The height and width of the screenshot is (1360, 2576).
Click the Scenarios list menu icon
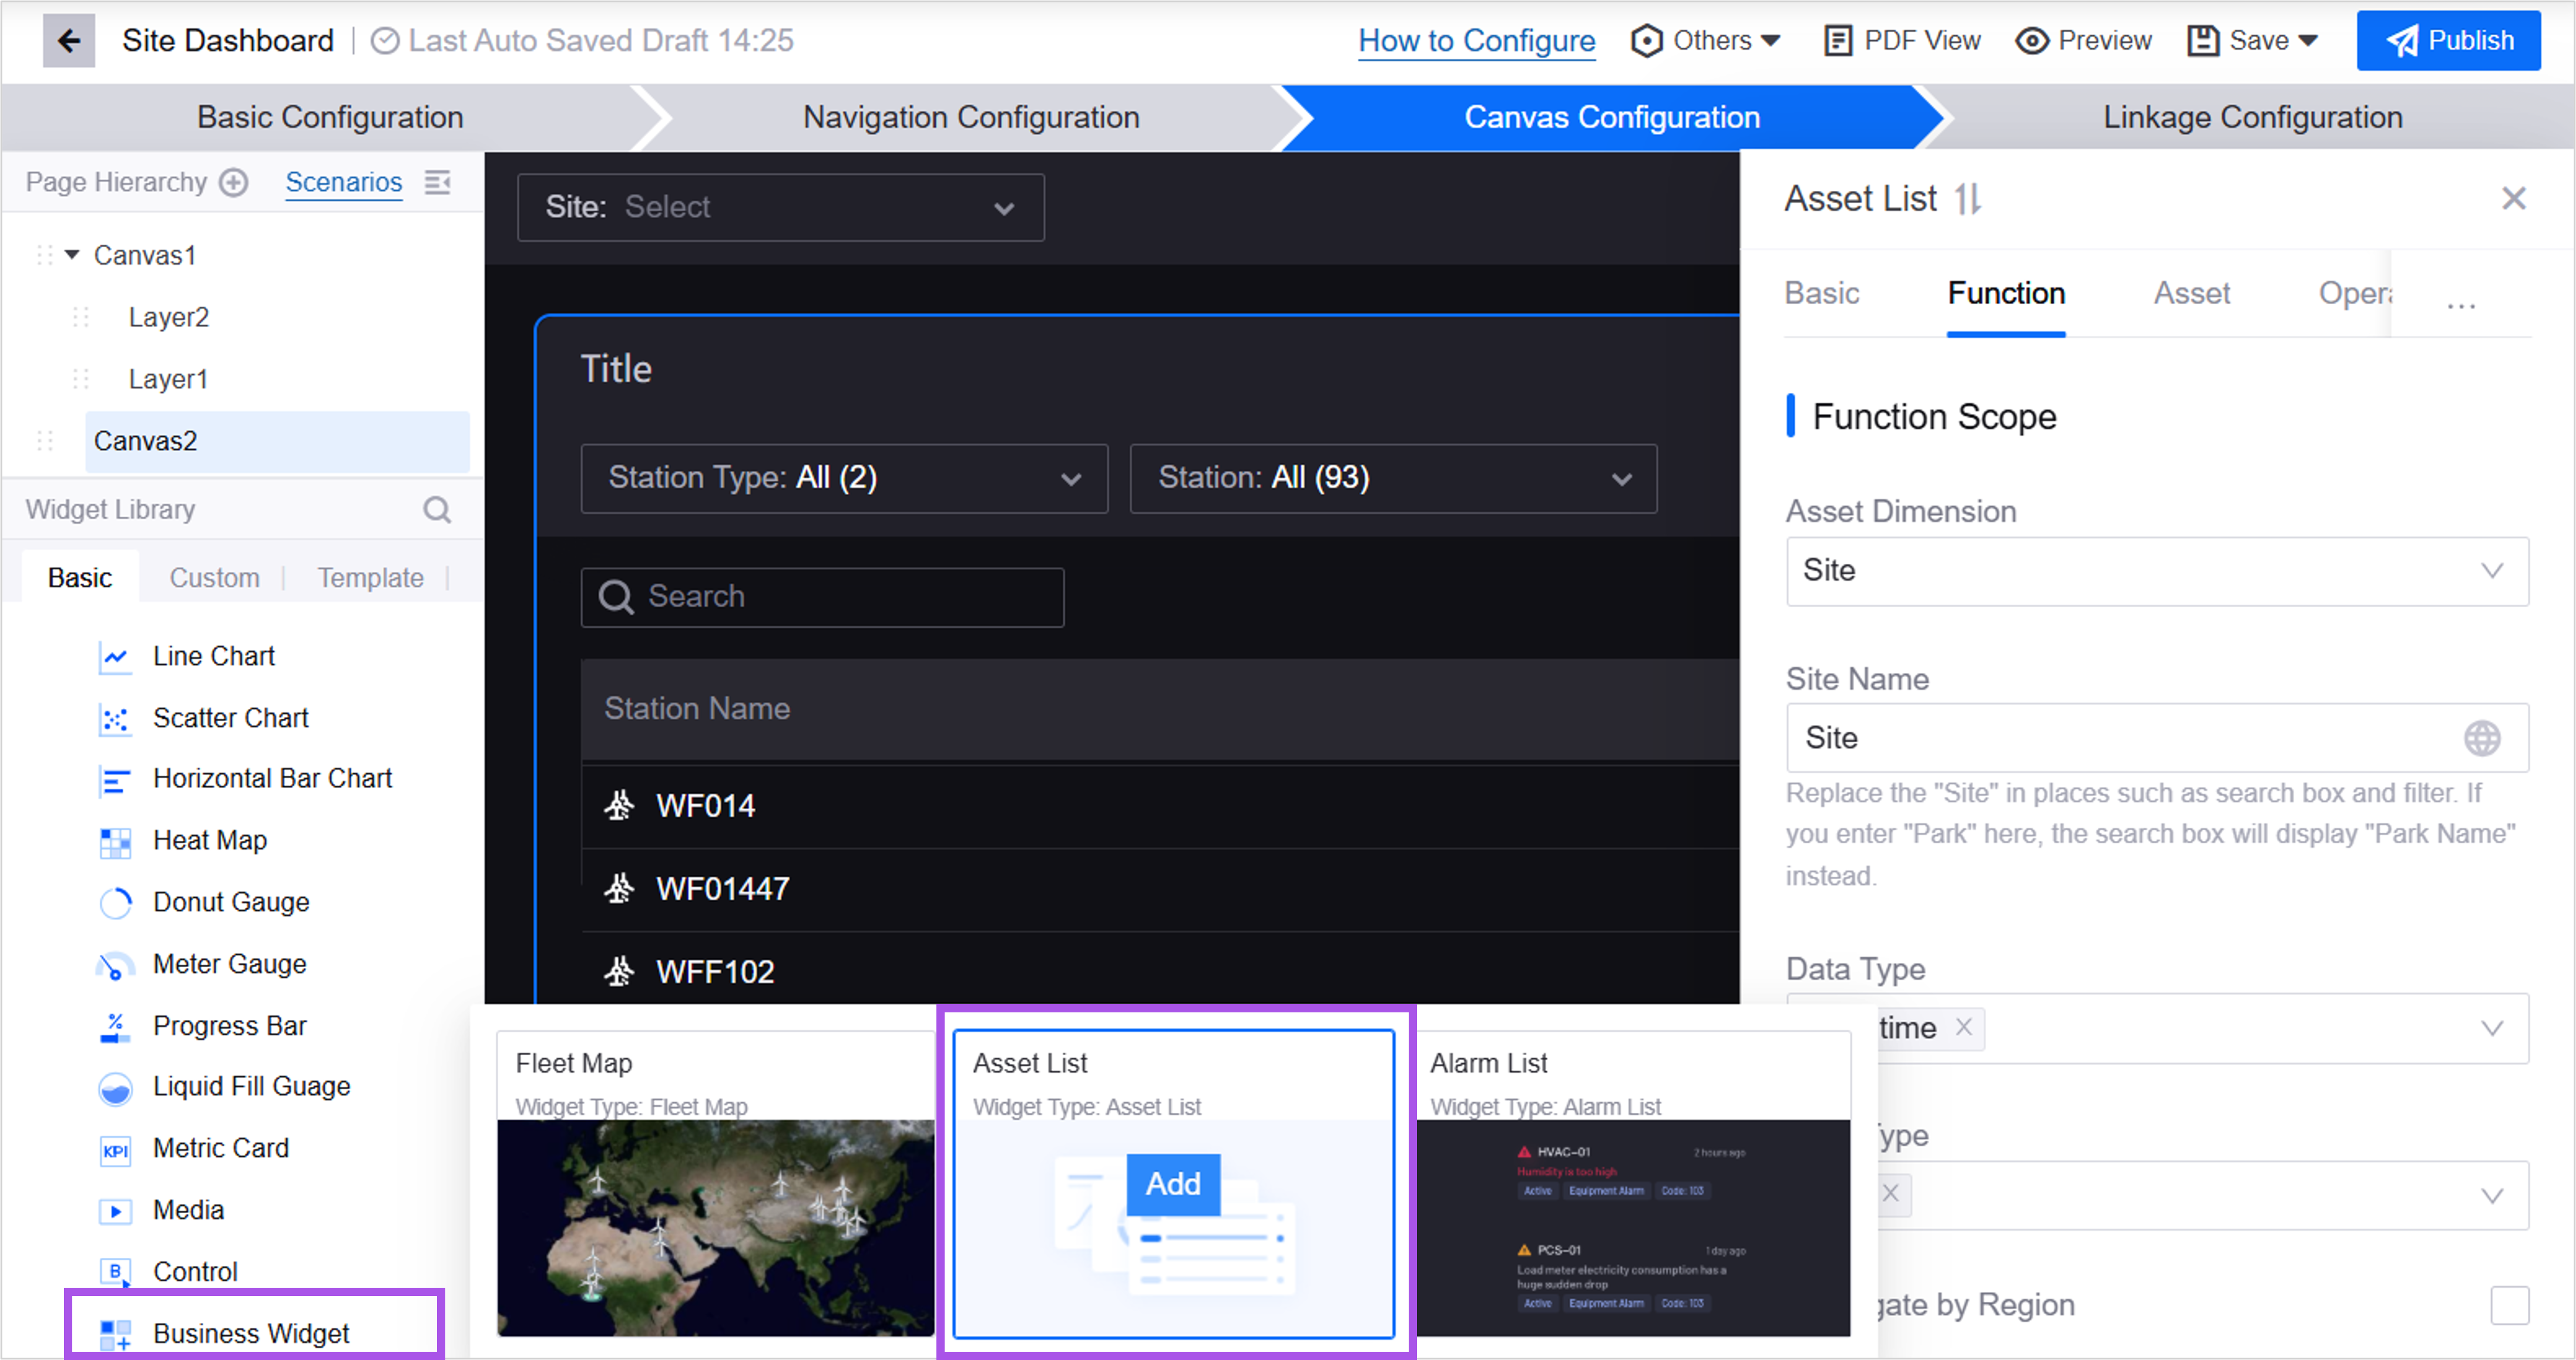[x=437, y=182]
